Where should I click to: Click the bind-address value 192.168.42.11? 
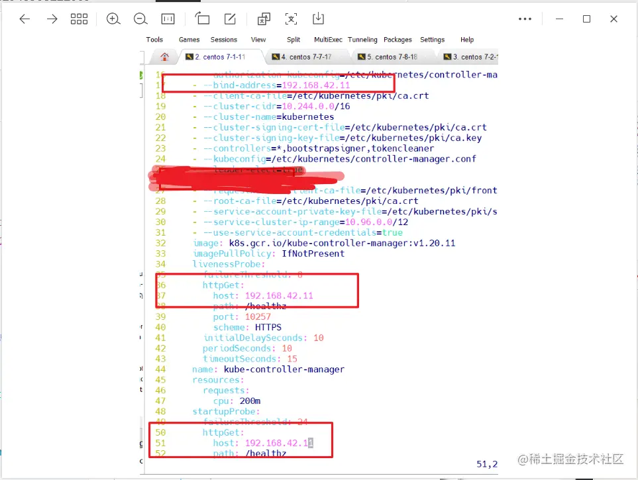pos(316,85)
